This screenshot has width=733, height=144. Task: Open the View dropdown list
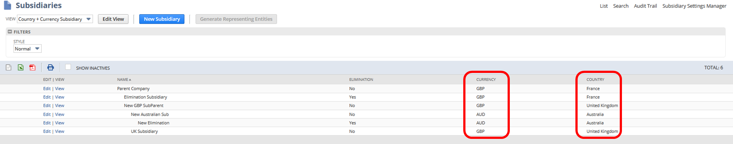click(55, 19)
